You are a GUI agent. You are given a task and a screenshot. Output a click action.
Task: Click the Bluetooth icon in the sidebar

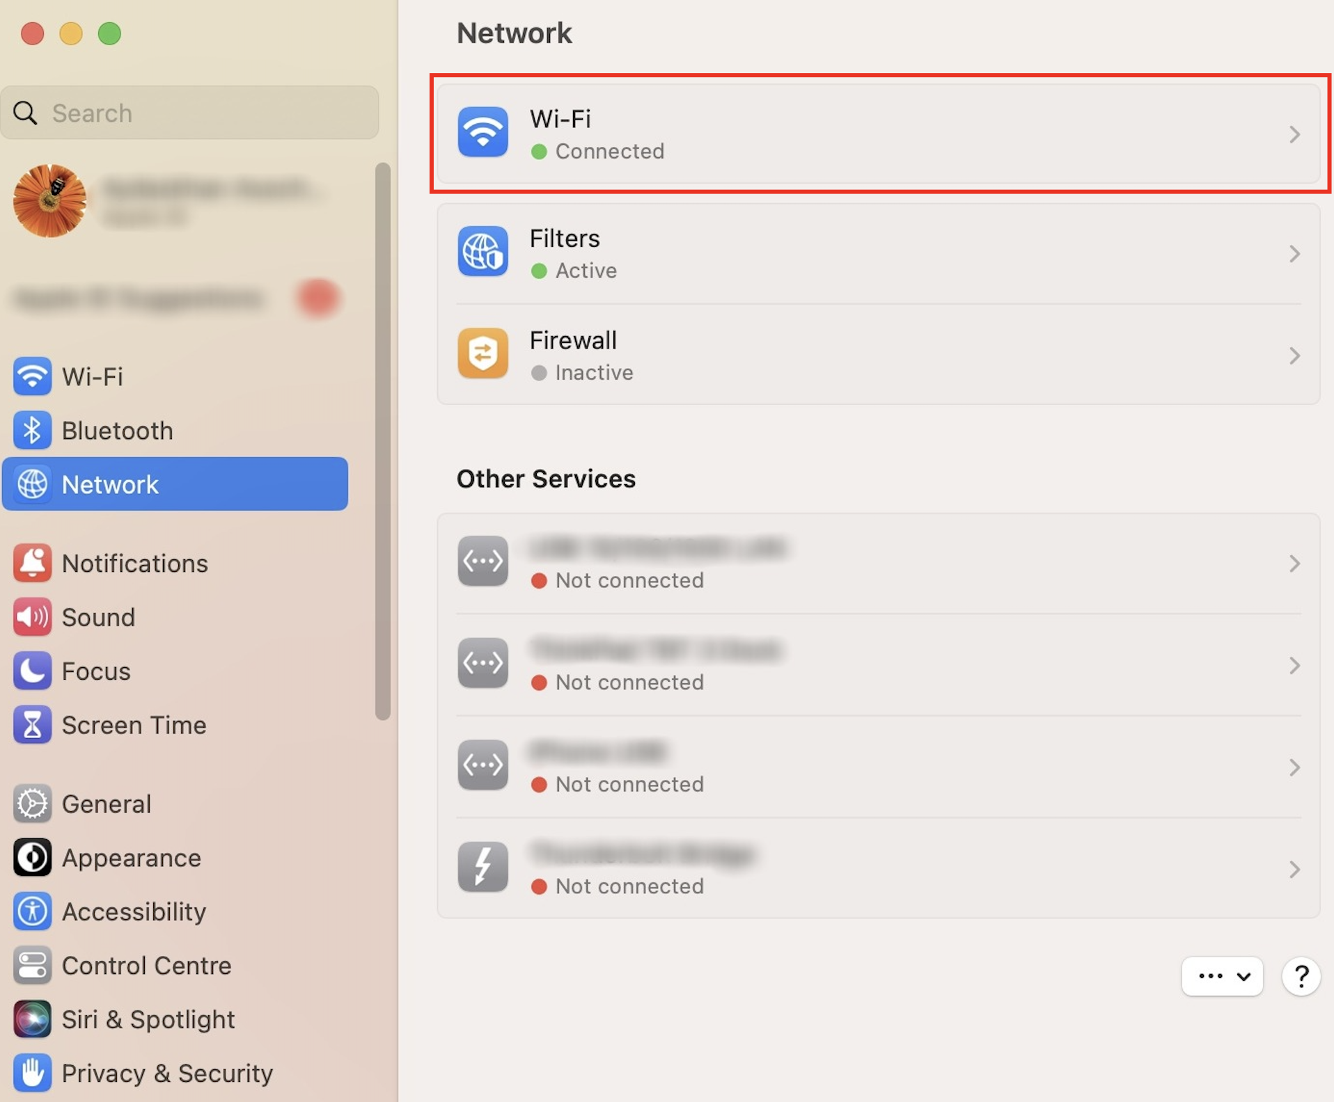pos(32,431)
